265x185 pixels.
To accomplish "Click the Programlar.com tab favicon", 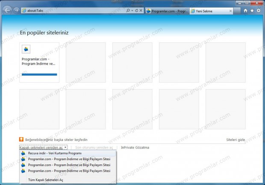I will pos(149,11).
